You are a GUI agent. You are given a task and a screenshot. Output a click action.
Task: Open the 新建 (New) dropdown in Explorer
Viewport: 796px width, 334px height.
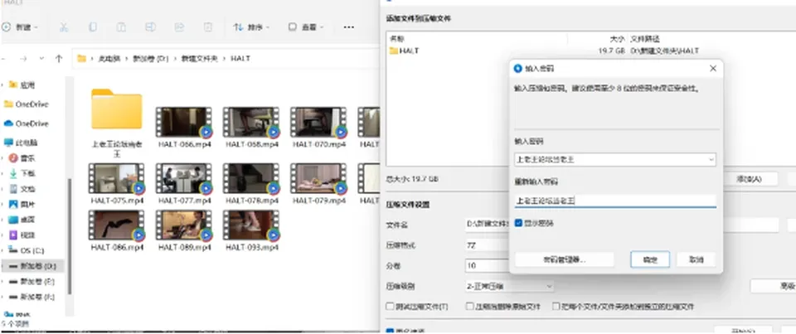point(20,27)
